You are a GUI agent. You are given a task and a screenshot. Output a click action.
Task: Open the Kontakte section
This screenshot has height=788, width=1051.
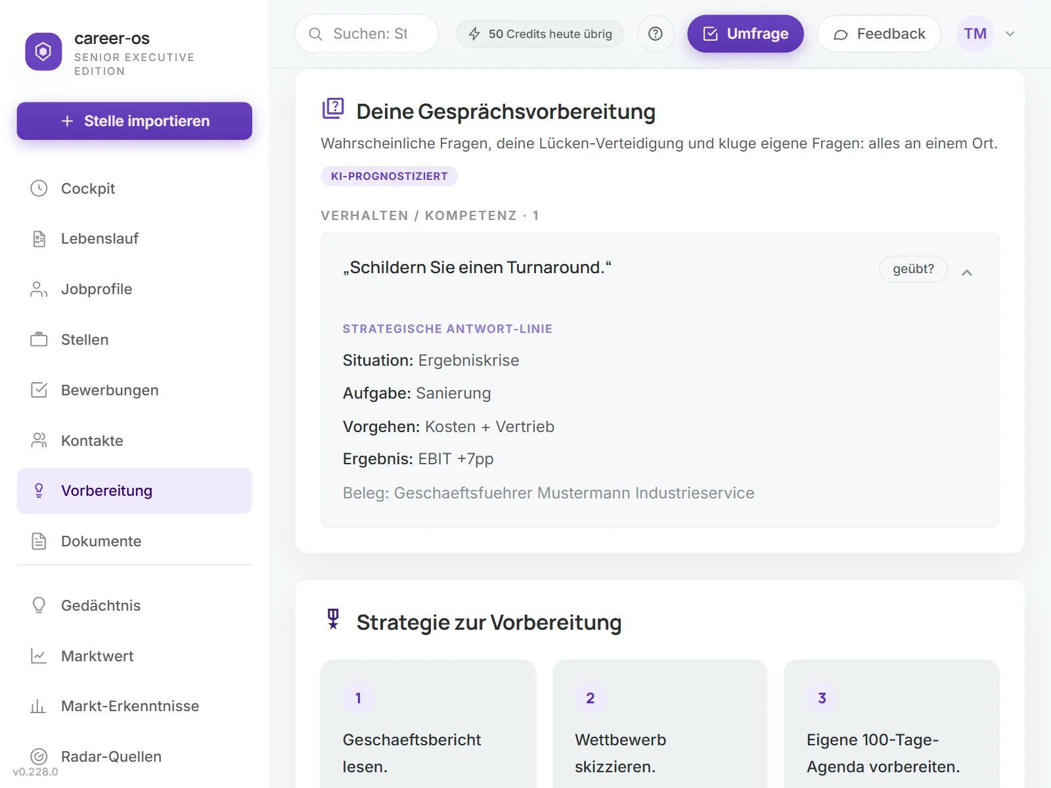tap(135, 441)
